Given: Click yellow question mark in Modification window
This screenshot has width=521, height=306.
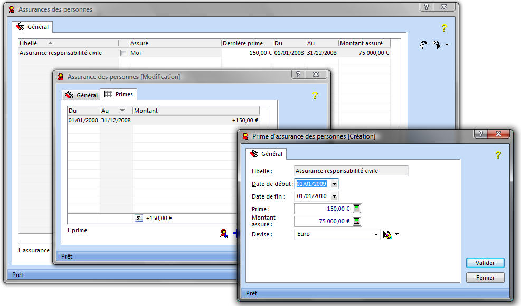Looking at the screenshot, I should 315,95.
